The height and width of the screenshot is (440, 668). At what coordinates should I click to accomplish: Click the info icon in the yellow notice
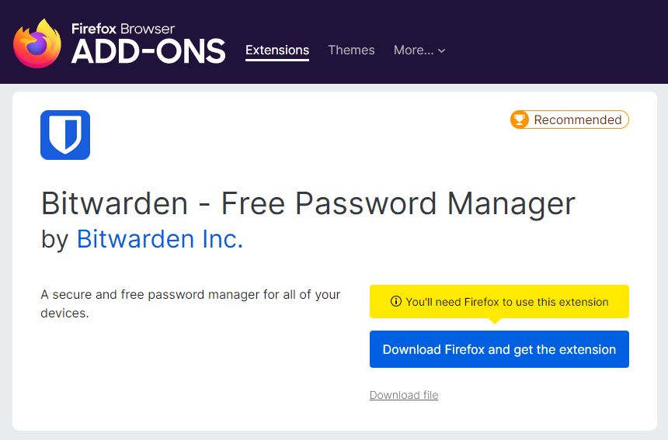click(x=395, y=302)
